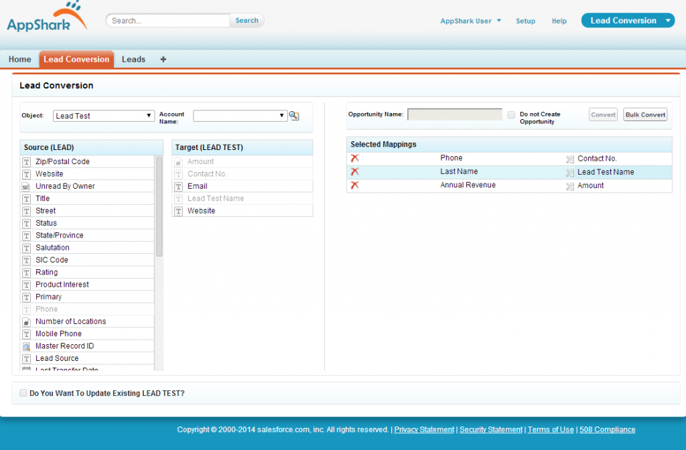Remove Annual Revenue mapping via red X
Image resolution: width=686 pixels, height=450 pixels.
tap(355, 185)
